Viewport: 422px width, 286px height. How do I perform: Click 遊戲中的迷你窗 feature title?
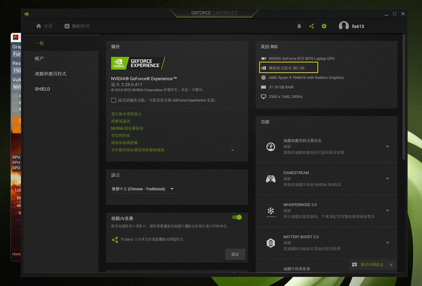[x=296, y=269]
